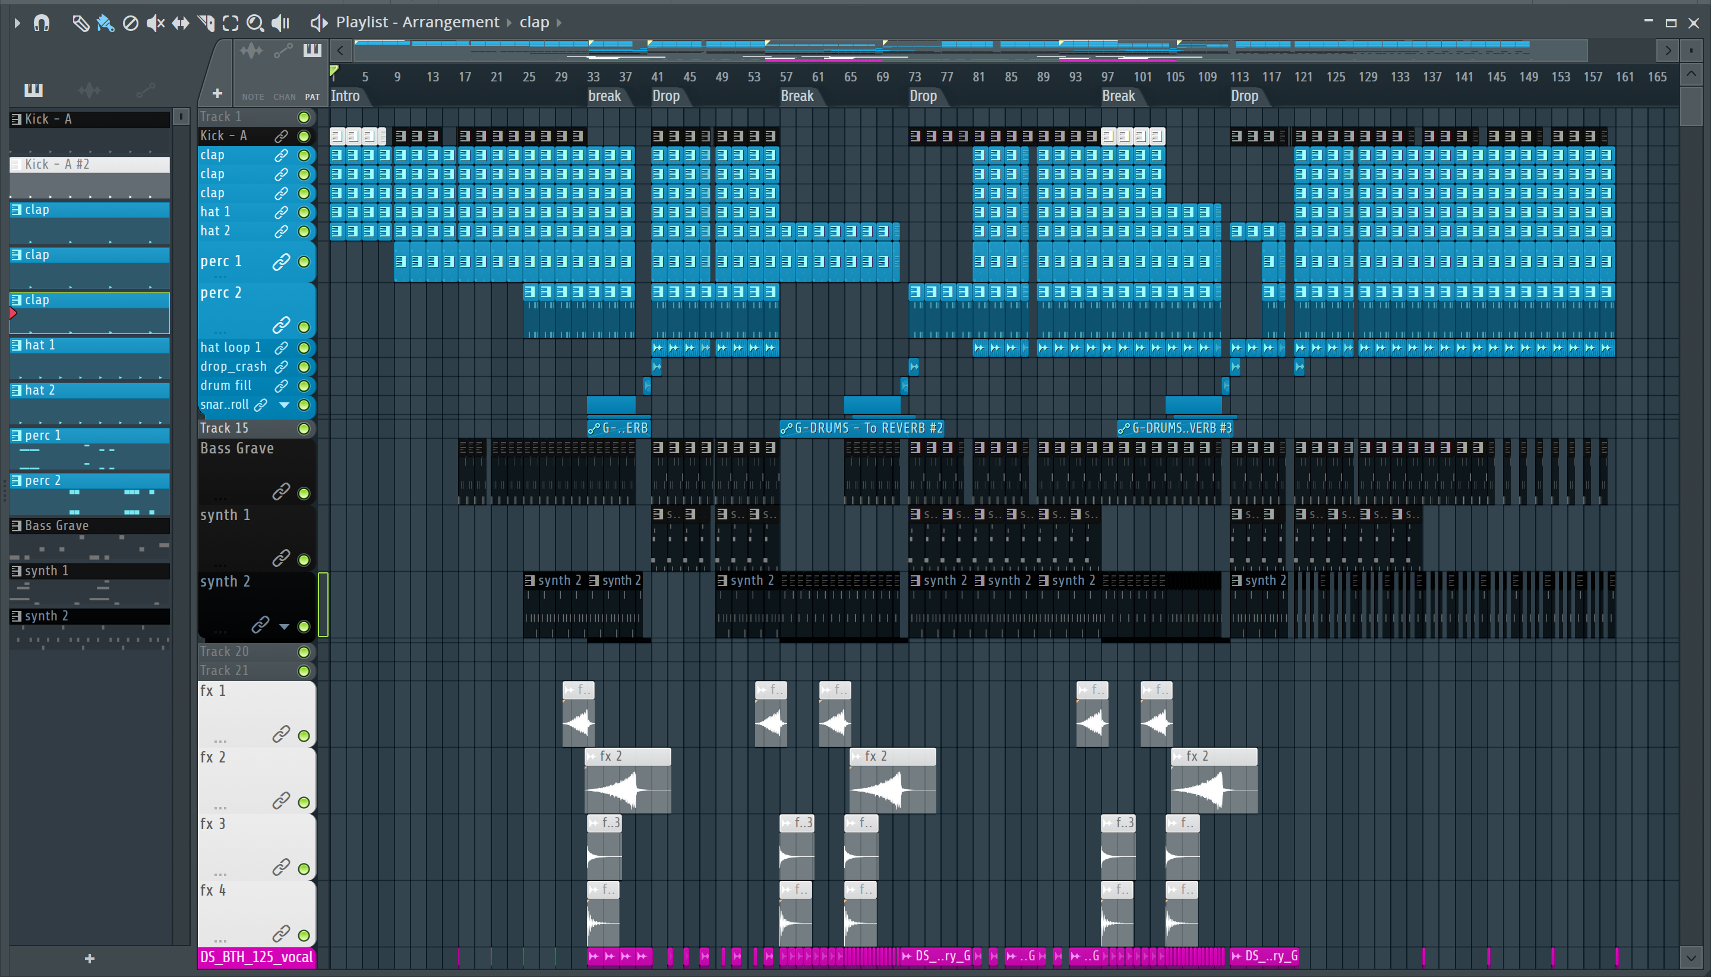1711x977 pixels.
Task: Select the Playback speaker tool
Action: point(280,23)
